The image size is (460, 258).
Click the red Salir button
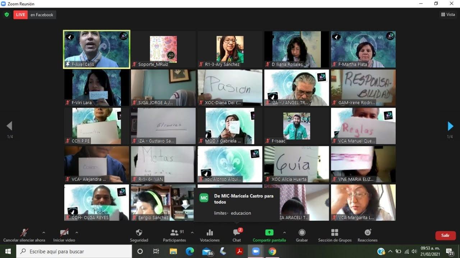(x=445, y=235)
